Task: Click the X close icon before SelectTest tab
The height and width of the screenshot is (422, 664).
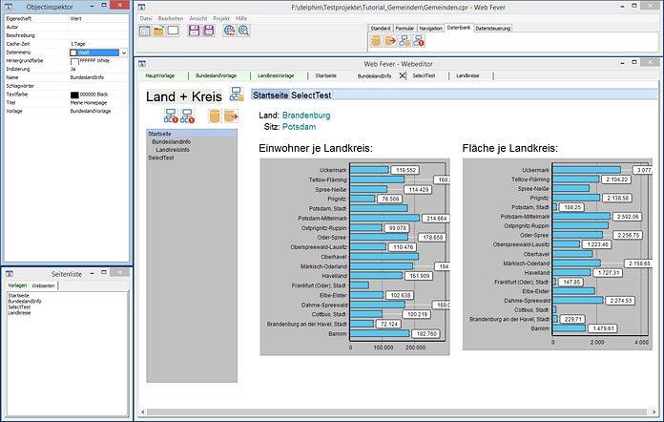Action: pos(404,74)
